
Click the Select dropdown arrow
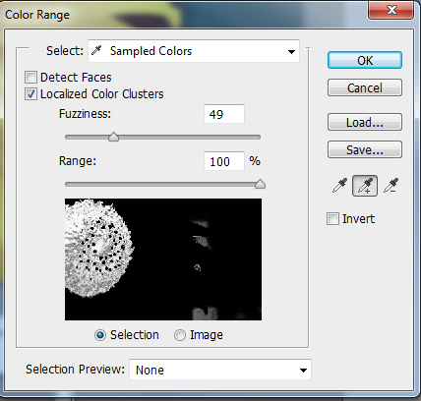pyautogui.click(x=291, y=52)
